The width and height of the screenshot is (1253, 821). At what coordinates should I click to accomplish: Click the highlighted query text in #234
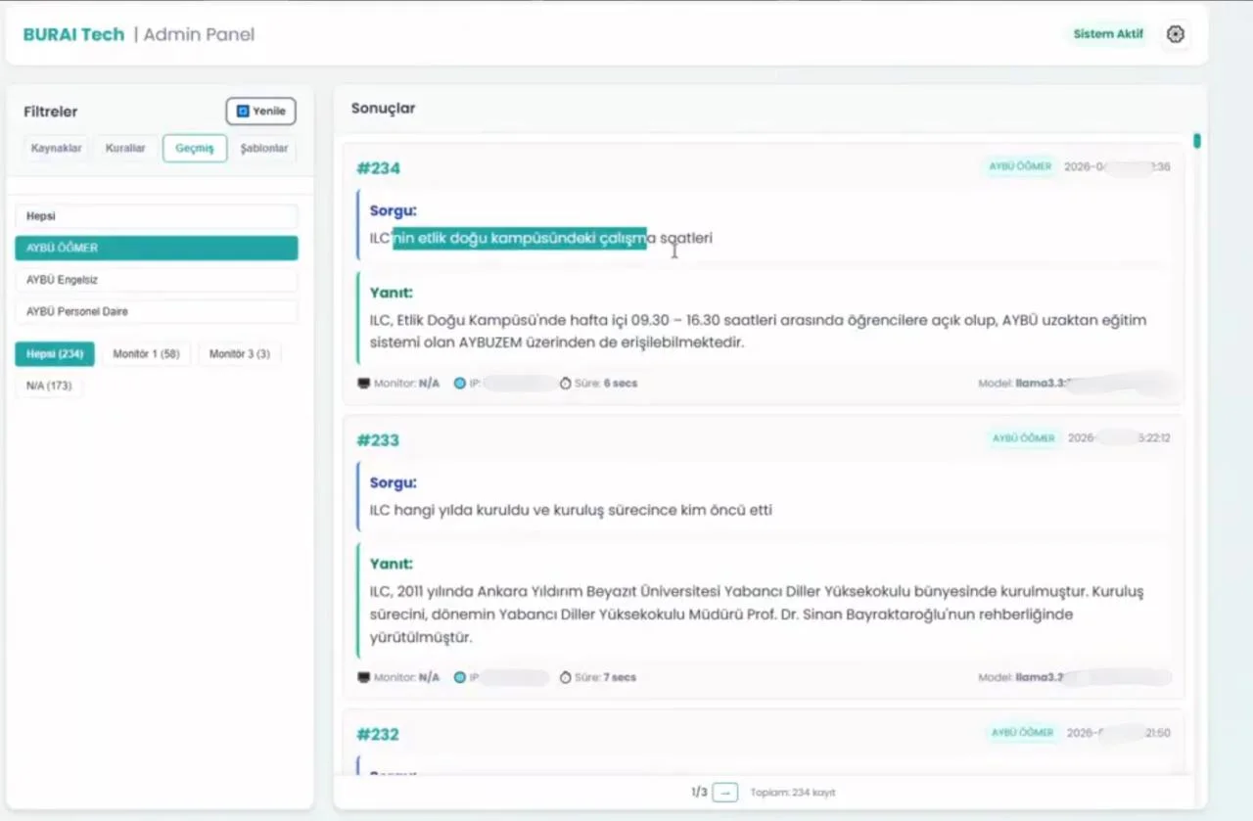[x=520, y=238]
